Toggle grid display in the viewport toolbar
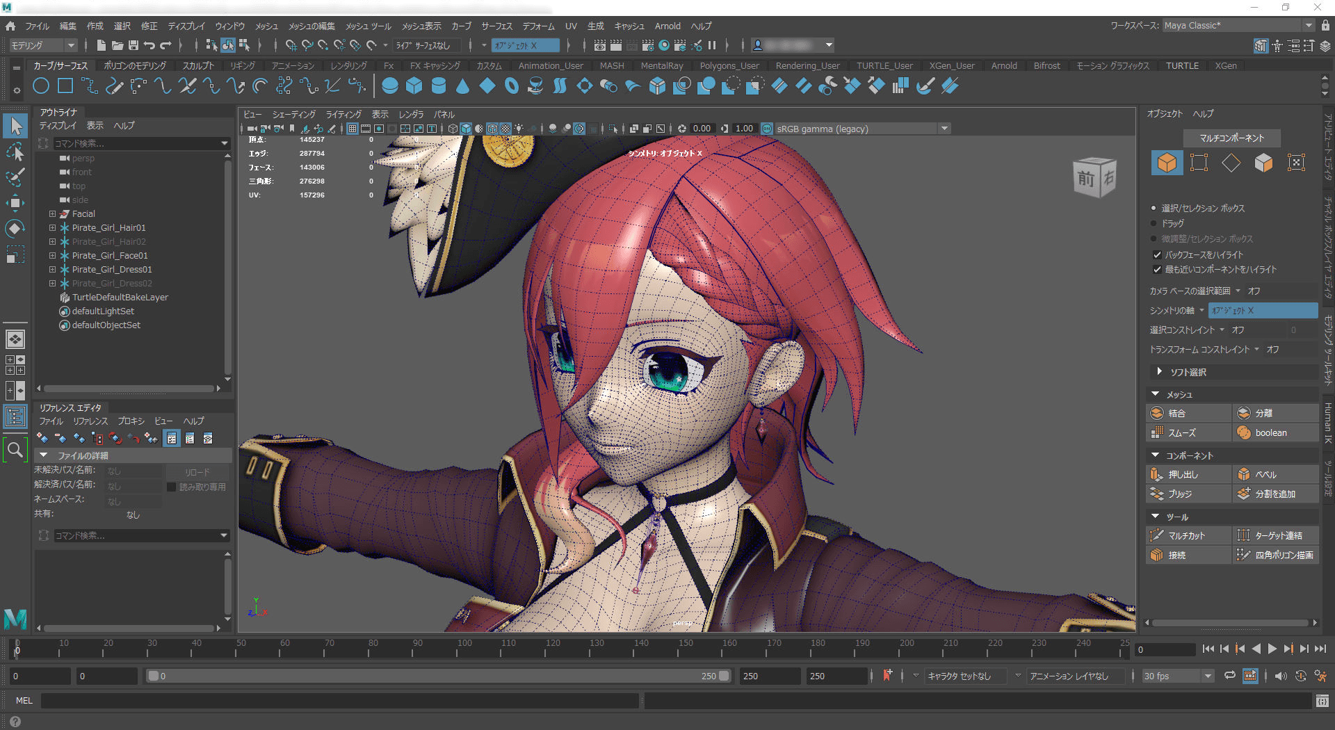This screenshot has width=1335, height=730. [x=352, y=128]
